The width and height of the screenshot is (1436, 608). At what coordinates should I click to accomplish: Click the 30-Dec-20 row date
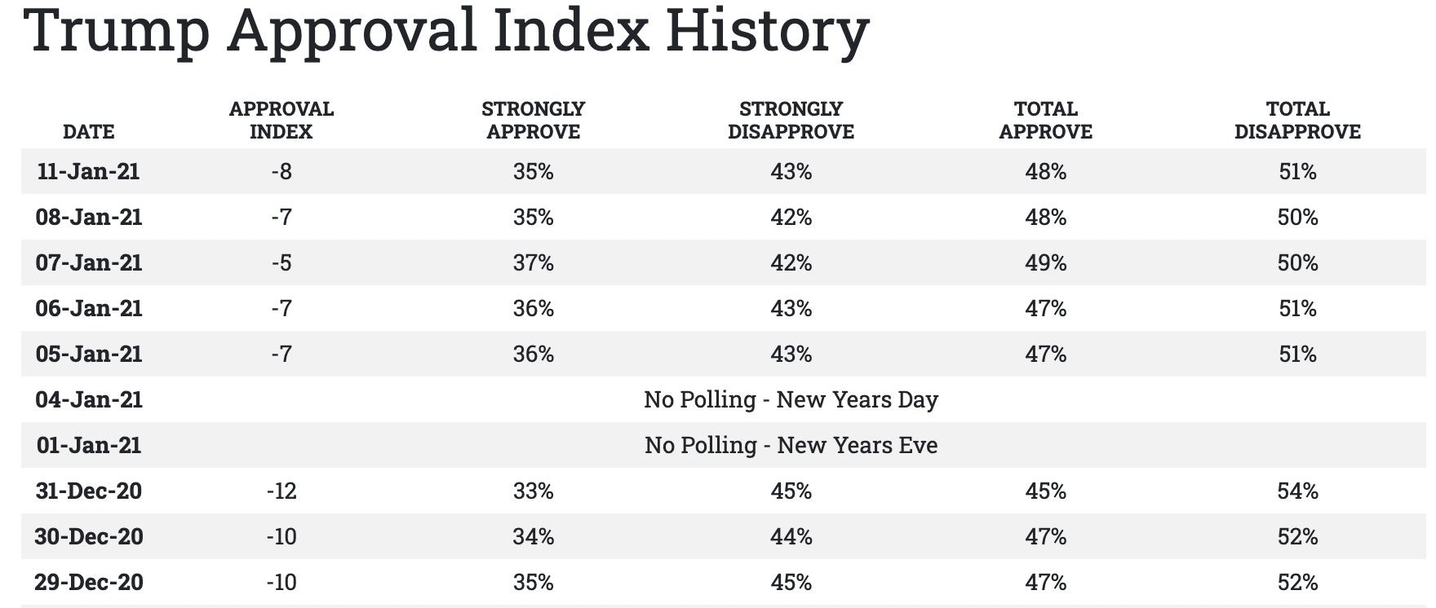pyautogui.click(x=88, y=536)
